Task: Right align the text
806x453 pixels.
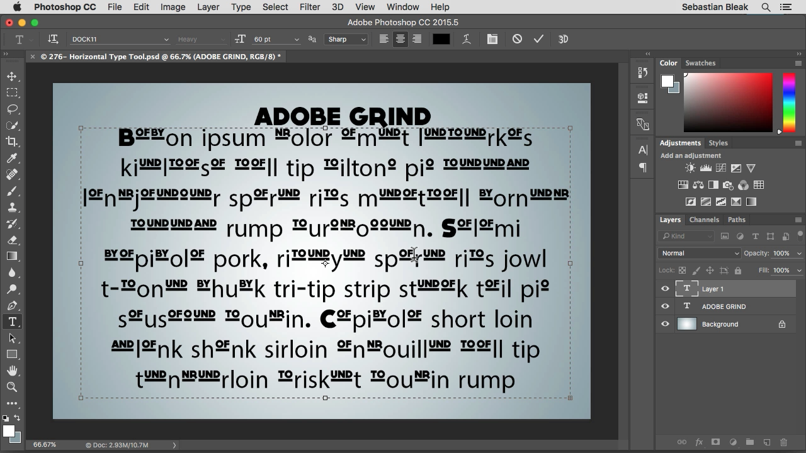Action: tap(416, 39)
